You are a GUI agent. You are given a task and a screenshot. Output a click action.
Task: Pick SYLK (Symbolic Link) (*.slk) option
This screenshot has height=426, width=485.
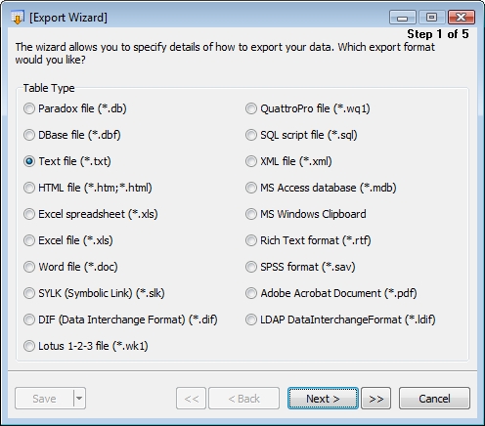click(94, 293)
